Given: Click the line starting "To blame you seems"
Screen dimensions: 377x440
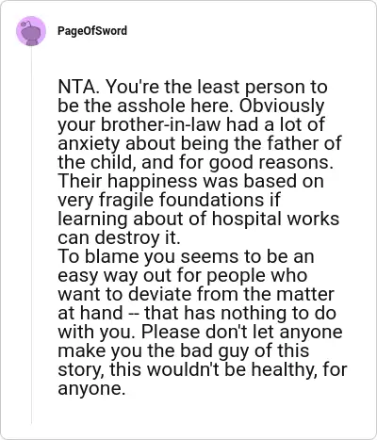Looking at the screenshot, I should point(186,256).
